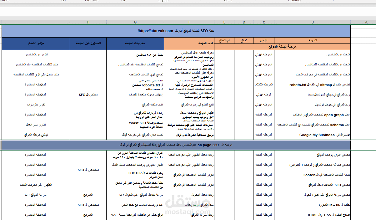Screen dimensions: 376x220
Task: Select the goal cell "زيادة معدل التحويل"
Action: 189,195
